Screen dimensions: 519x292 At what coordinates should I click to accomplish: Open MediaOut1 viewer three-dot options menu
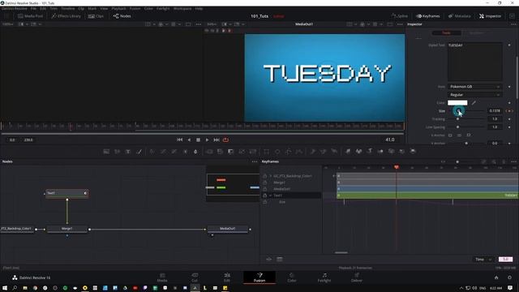[x=400, y=24]
